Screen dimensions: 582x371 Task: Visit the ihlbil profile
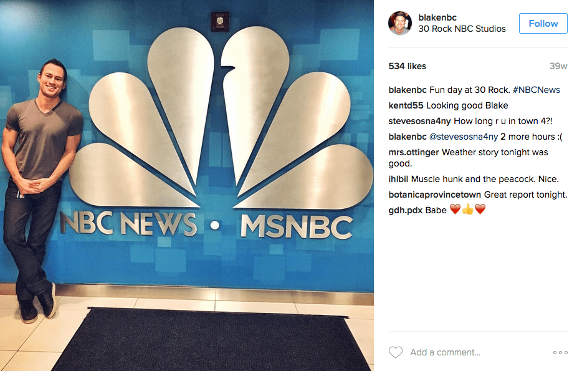tap(398, 179)
